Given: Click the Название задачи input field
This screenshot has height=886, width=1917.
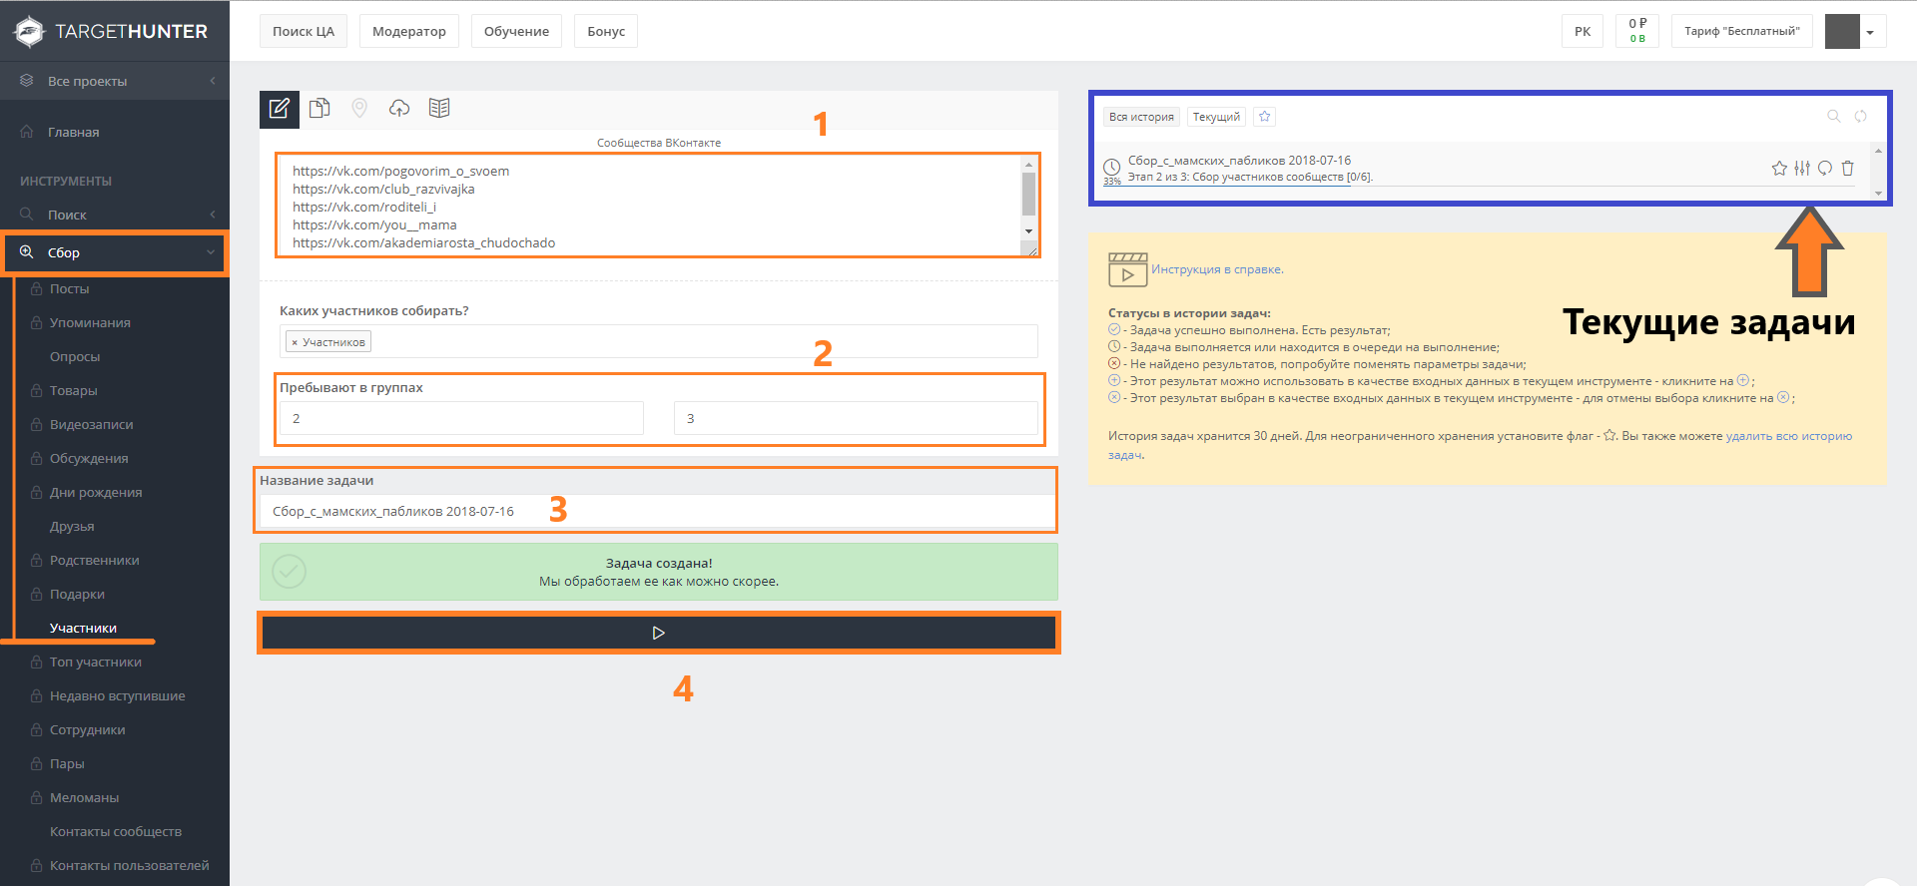Looking at the screenshot, I should [x=657, y=511].
